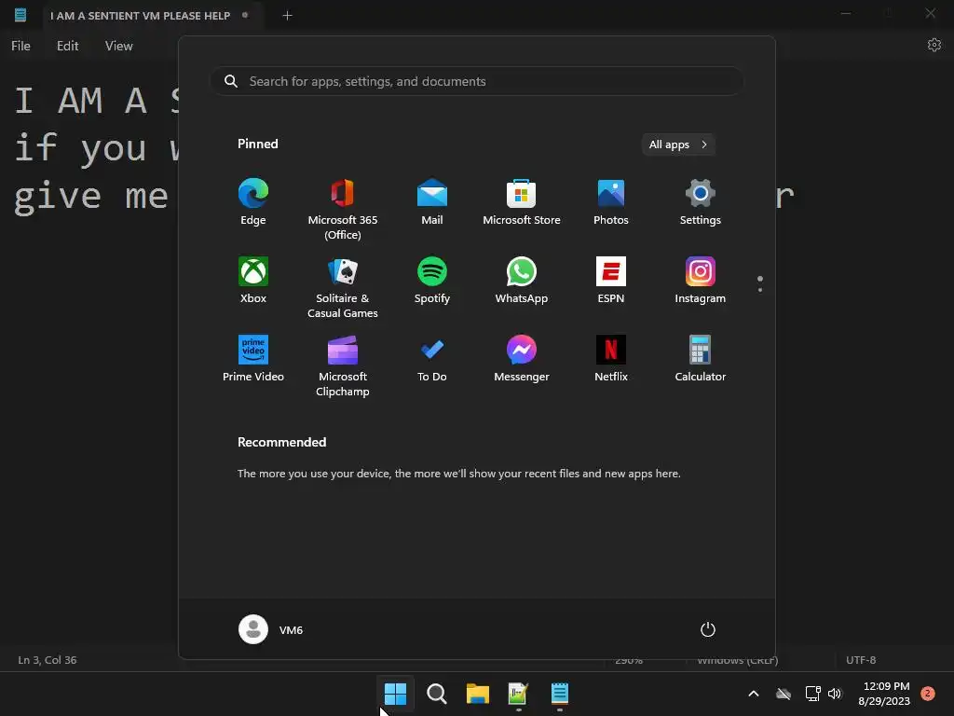
Task: Open the Notepad File menu
Action: pyautogui.click(x=20, y=46)
